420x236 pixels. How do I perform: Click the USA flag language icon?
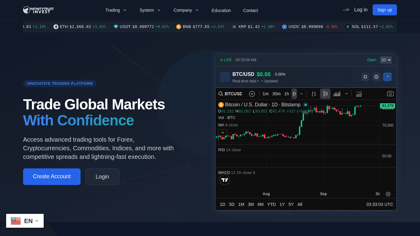click(x=16, y=221)
